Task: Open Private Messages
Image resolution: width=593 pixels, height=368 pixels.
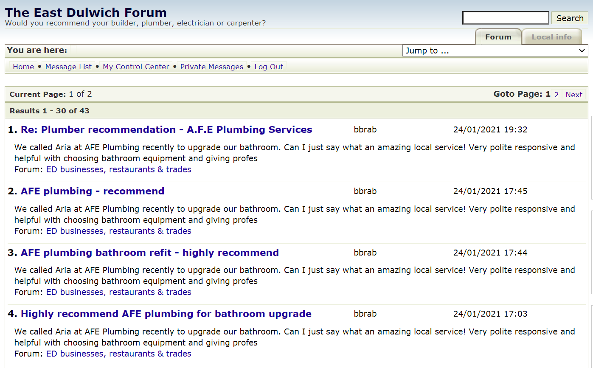Action: [211, 67]
